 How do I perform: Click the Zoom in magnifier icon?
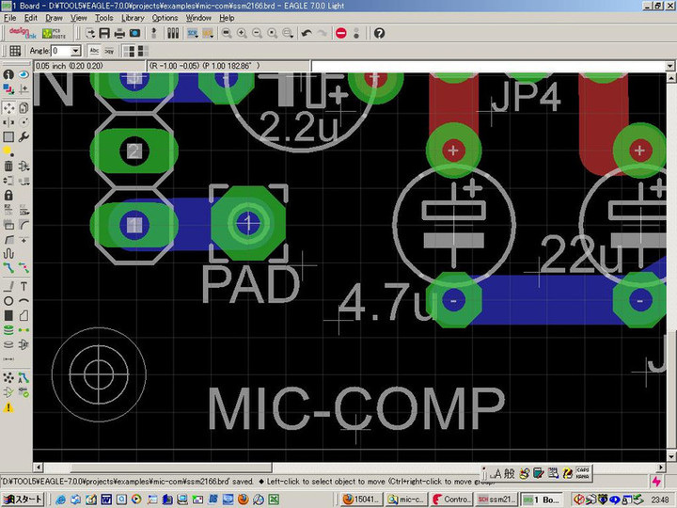coord(243,33)
